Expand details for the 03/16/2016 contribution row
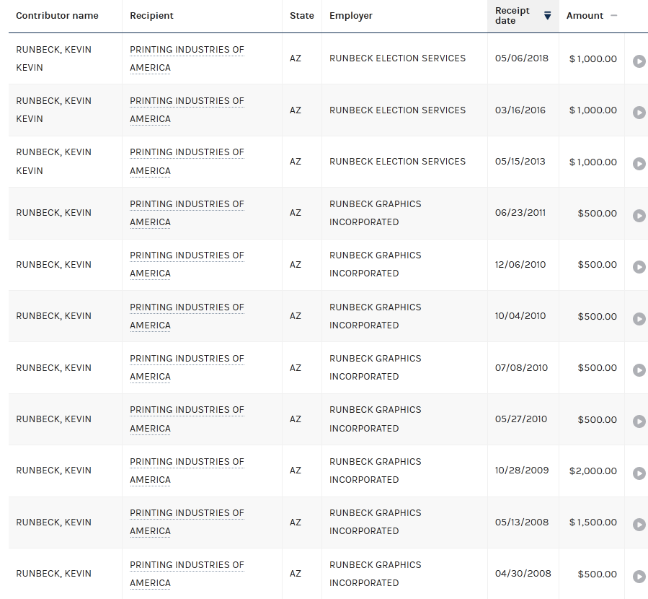 point(639,113)
